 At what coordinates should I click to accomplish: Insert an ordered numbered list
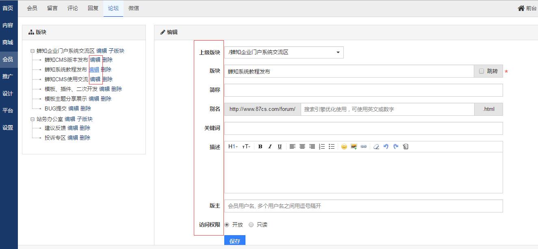322,147
